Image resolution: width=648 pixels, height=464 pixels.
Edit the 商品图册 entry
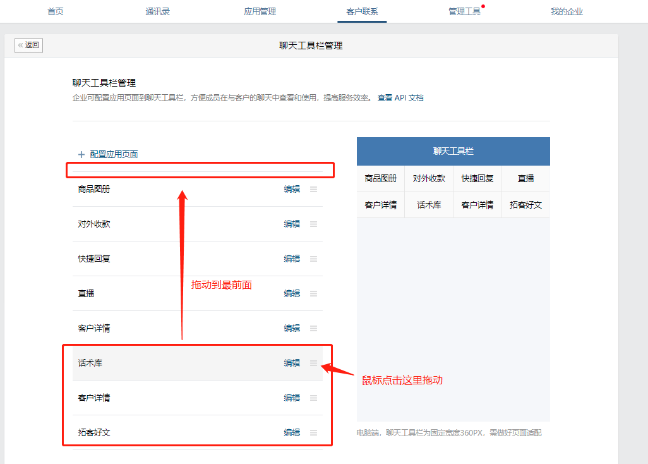[x=292, y=189]
